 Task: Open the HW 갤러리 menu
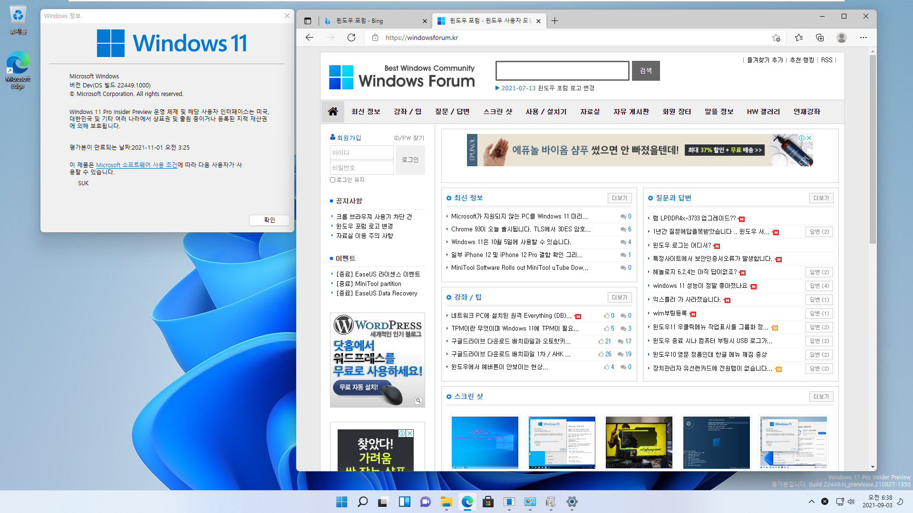point(763,111)
